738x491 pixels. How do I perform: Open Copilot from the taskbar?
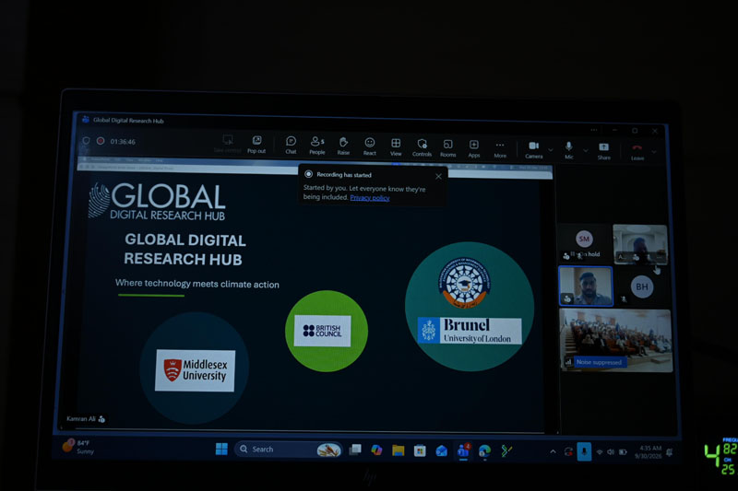pyautogui.click(x=376, y=450)
